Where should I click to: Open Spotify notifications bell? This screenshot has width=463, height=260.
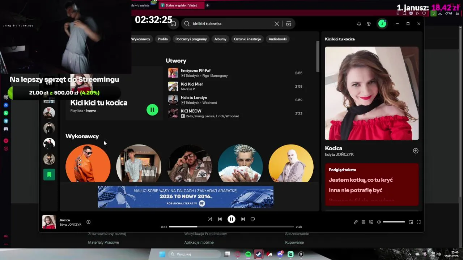tap(359, 23)
